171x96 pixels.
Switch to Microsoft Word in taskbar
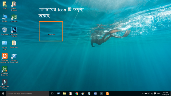coord(95,94)
